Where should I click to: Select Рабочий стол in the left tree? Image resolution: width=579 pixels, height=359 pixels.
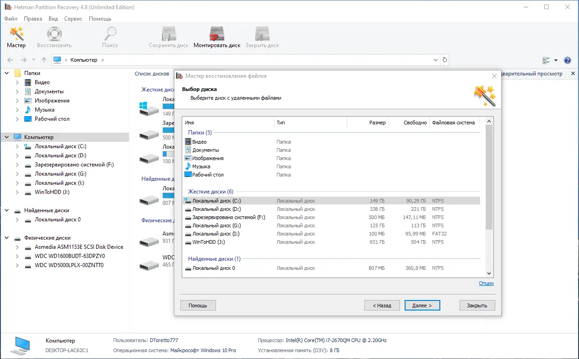[x=52, y=119]
